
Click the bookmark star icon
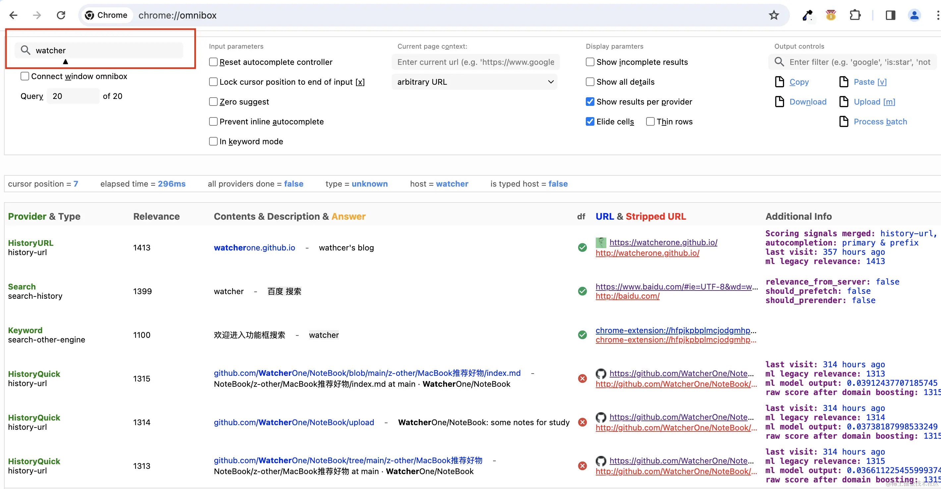(774, 15)
